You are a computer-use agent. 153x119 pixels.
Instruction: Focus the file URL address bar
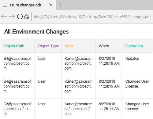click(x=92, y=16)
